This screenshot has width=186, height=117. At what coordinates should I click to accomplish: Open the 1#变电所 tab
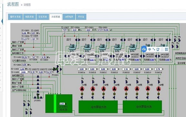tap(69, 17)
